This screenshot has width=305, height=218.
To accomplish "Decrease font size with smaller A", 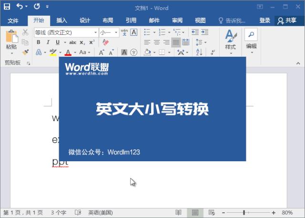I will coord(111,52).
